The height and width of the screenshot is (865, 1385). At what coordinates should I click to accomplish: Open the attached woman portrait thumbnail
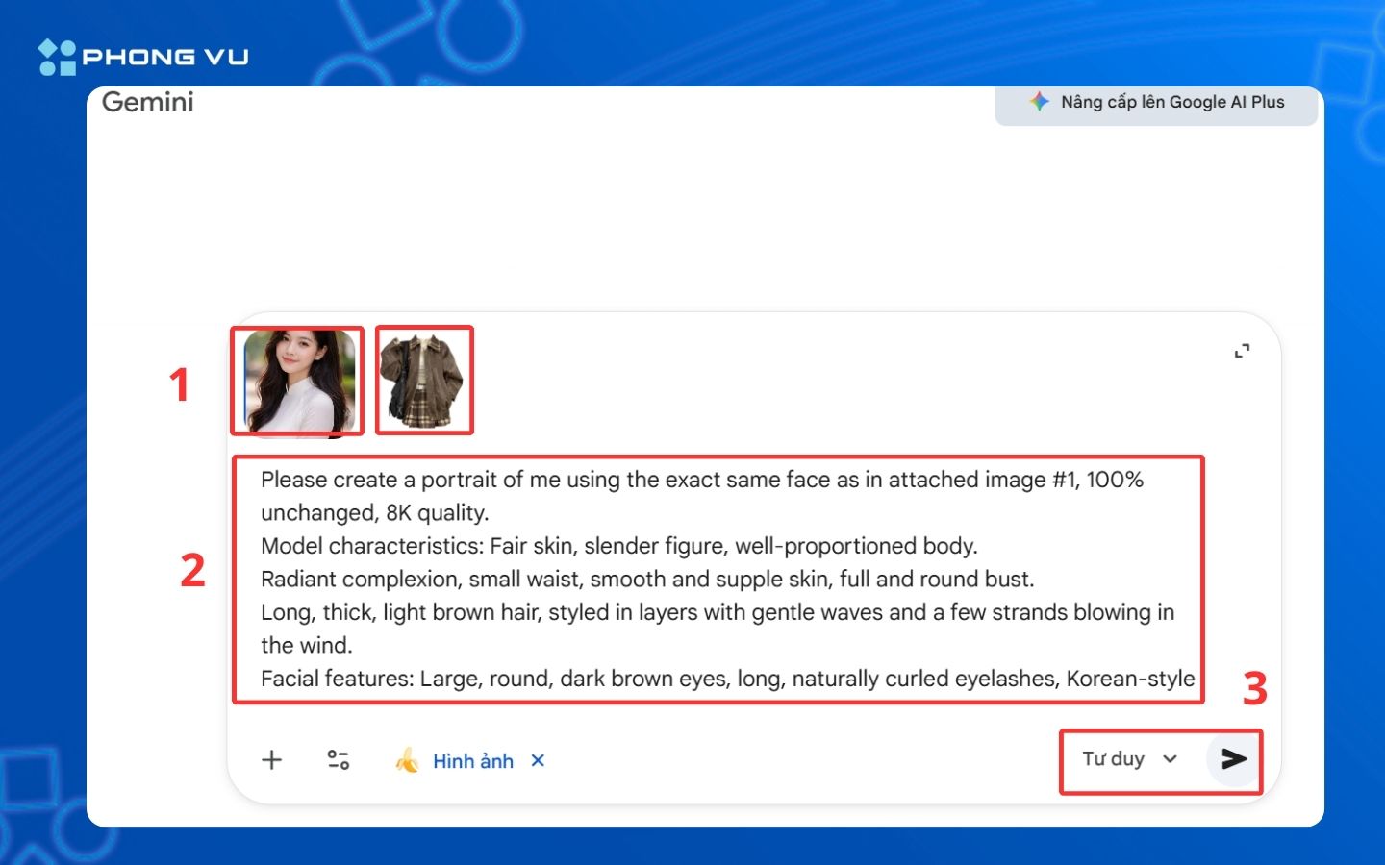299,382
